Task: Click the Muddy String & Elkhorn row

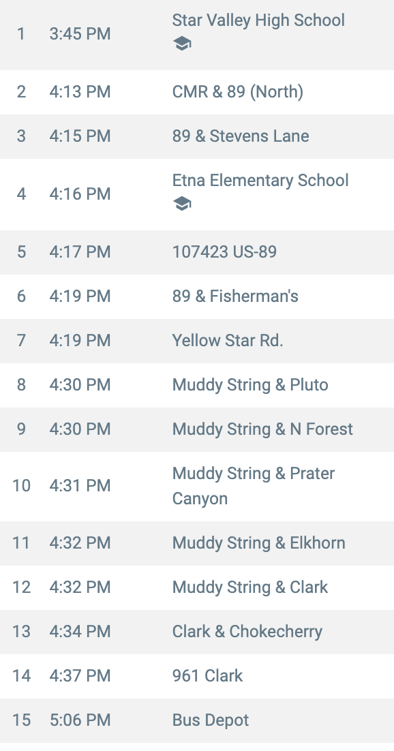Action: (x=197, y=543)
